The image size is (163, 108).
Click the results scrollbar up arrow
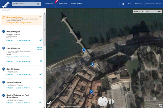pyautogui.click(x=45, y=13)
